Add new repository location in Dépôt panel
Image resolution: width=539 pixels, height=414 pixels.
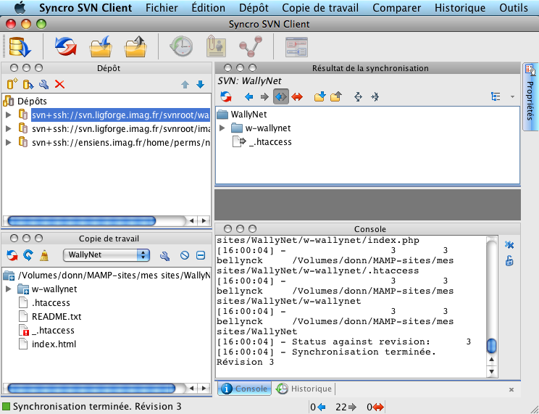point(12,84)
